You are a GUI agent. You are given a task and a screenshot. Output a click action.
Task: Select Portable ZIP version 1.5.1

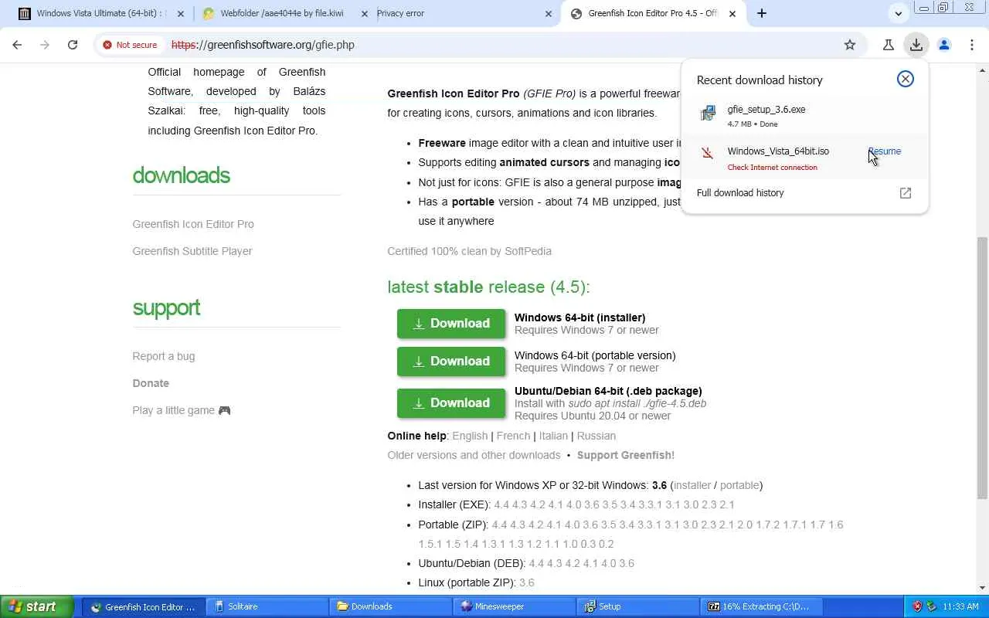pyautogui.click(x=430, y=544)
